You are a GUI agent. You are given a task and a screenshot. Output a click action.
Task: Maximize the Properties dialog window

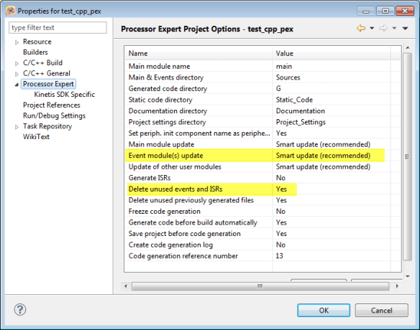coord(385,11)
